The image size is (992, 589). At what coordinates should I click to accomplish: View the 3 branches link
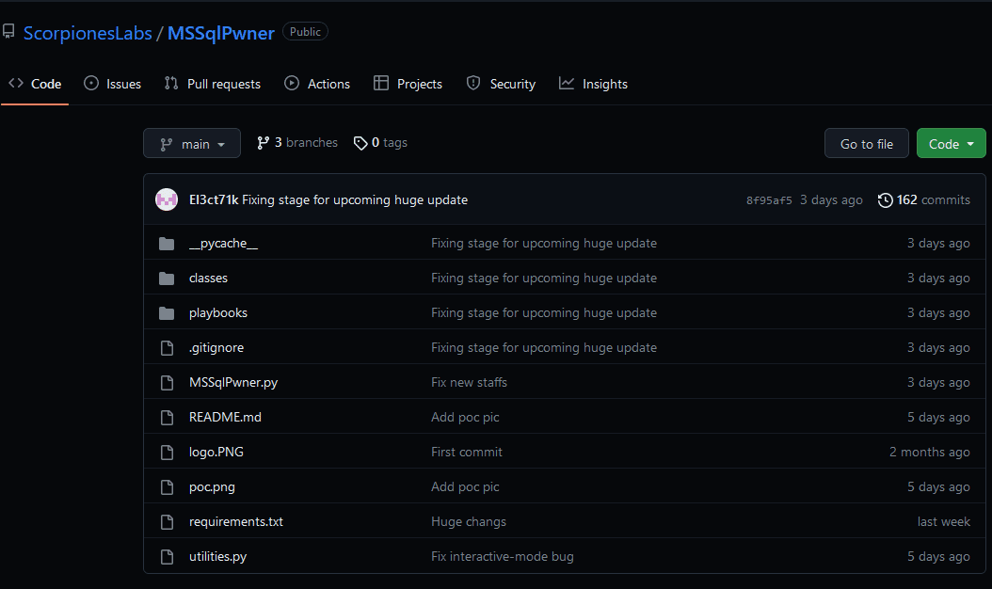297,143
